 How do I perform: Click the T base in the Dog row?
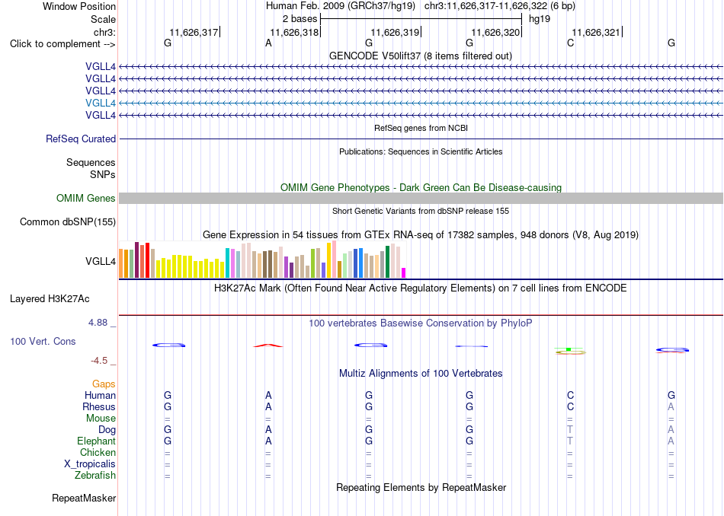pyautogui.click(x=570, y=430)
